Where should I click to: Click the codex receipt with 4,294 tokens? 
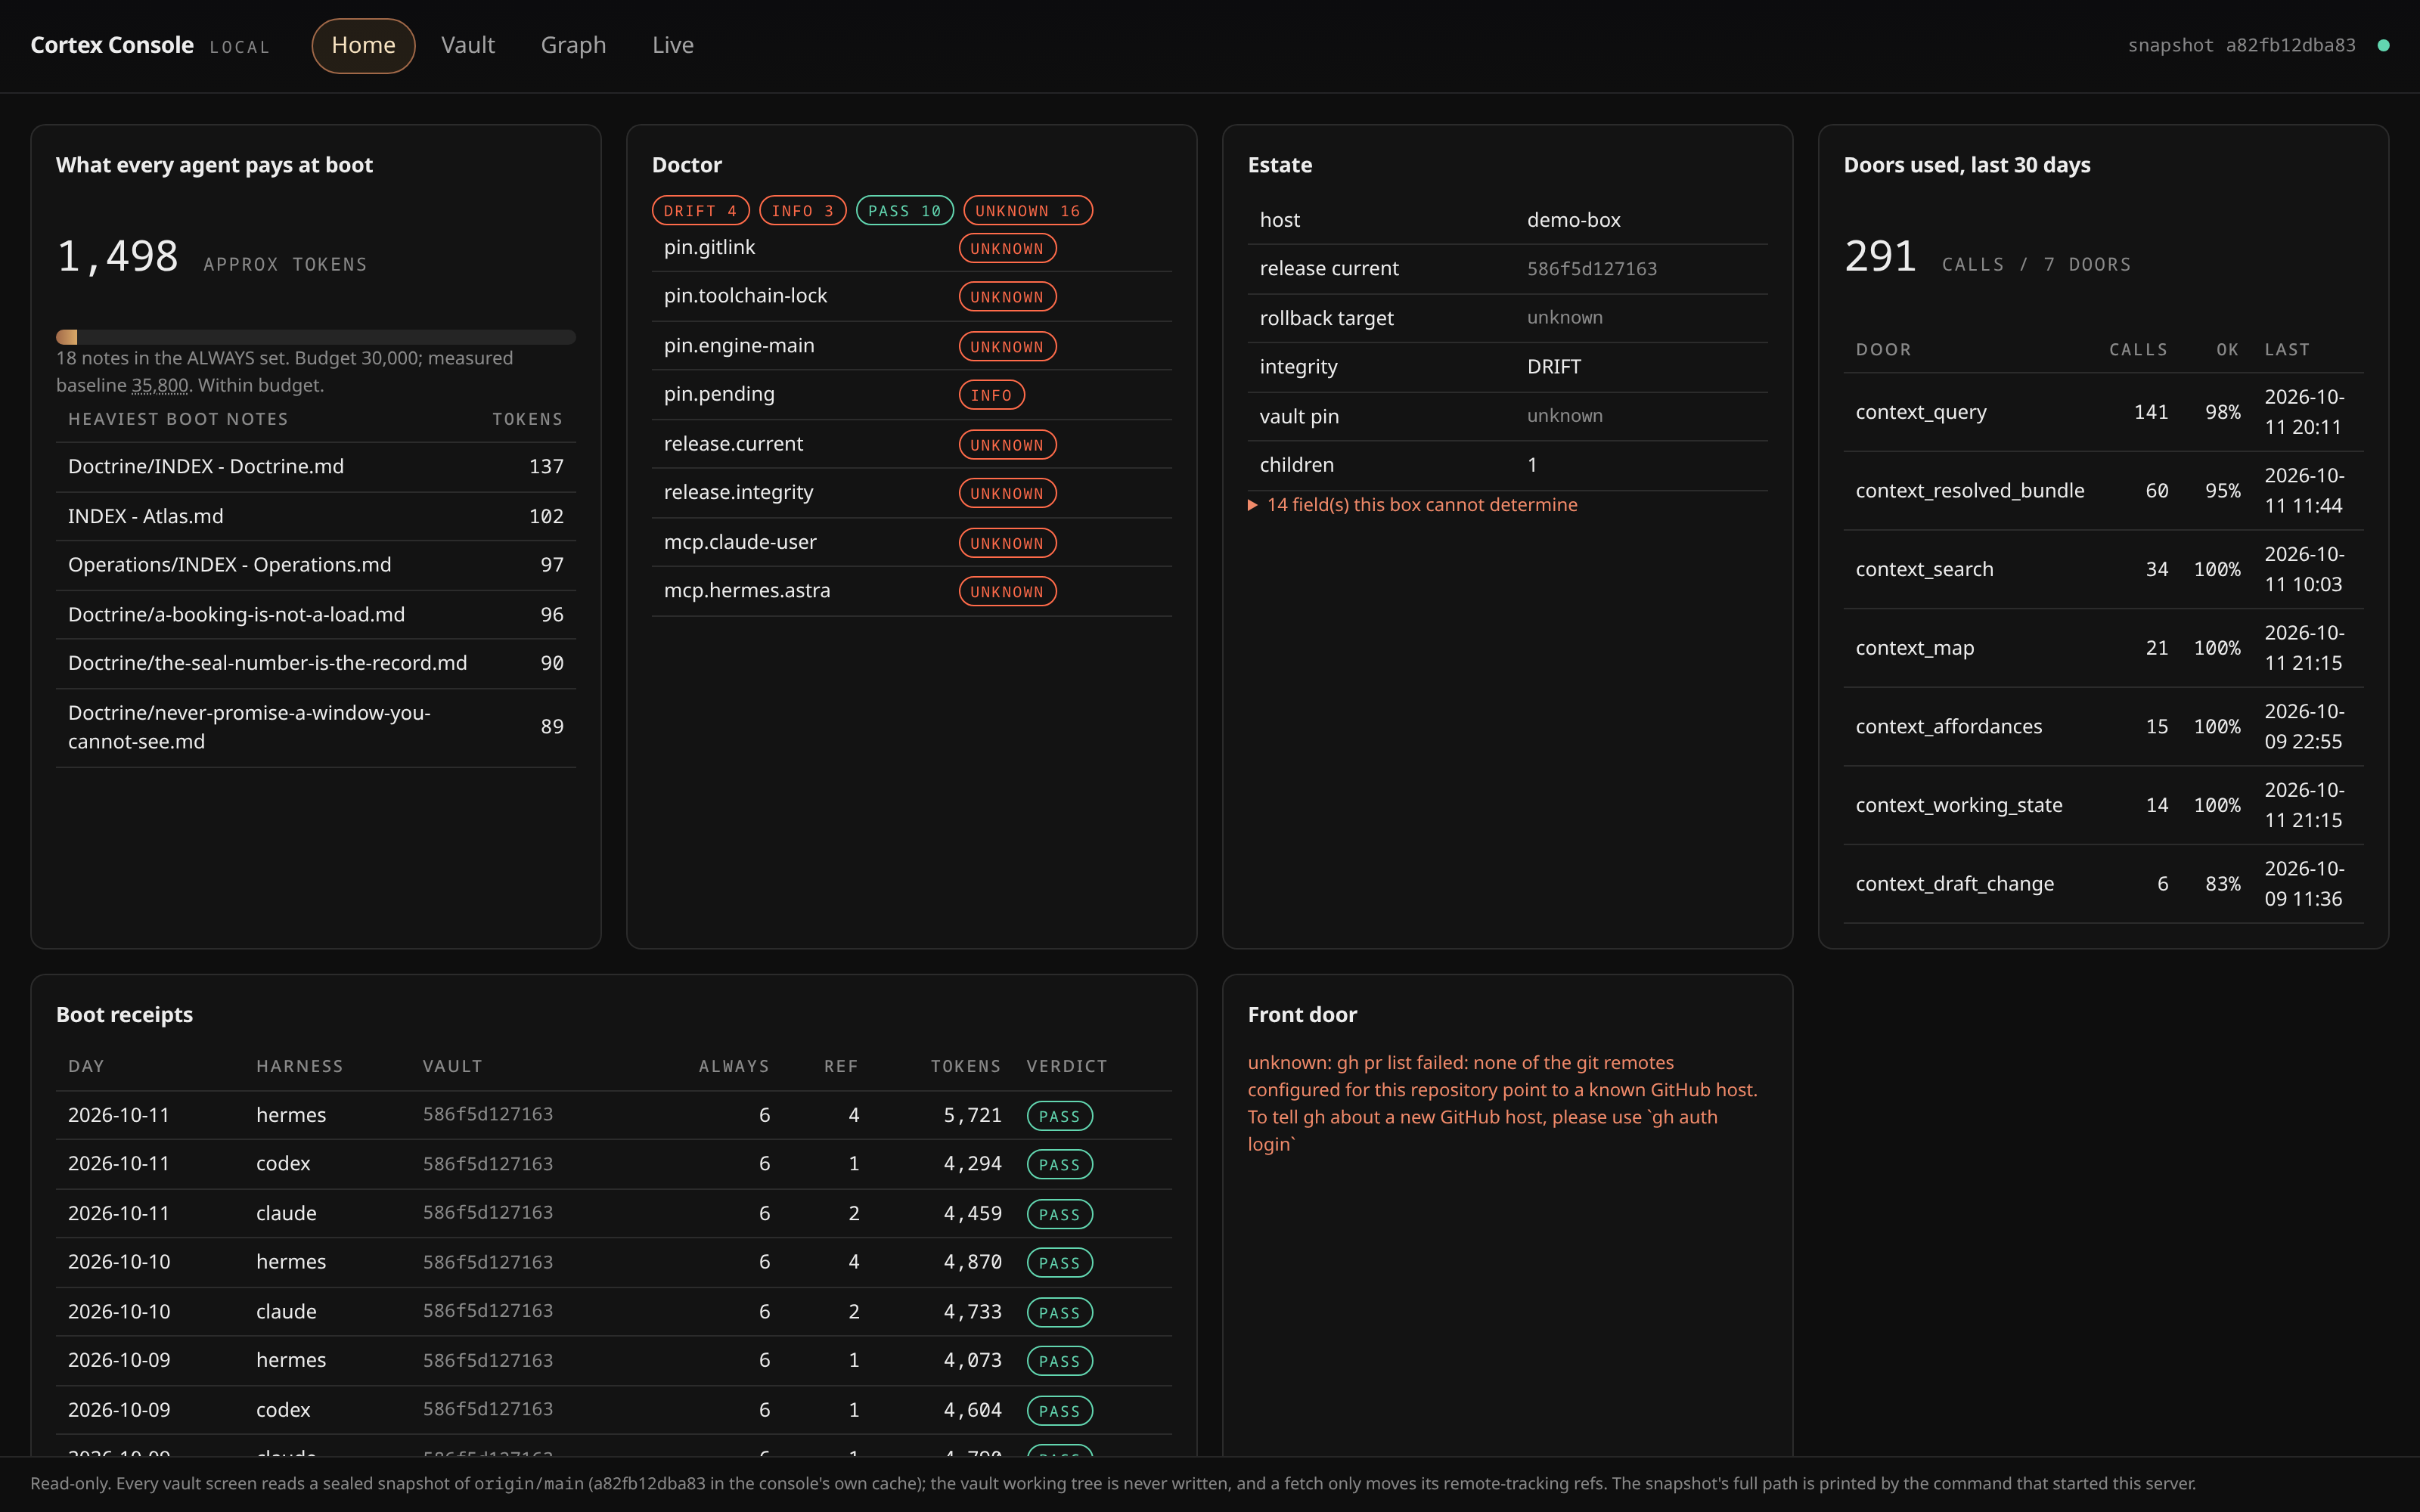tap(613, 1165)
